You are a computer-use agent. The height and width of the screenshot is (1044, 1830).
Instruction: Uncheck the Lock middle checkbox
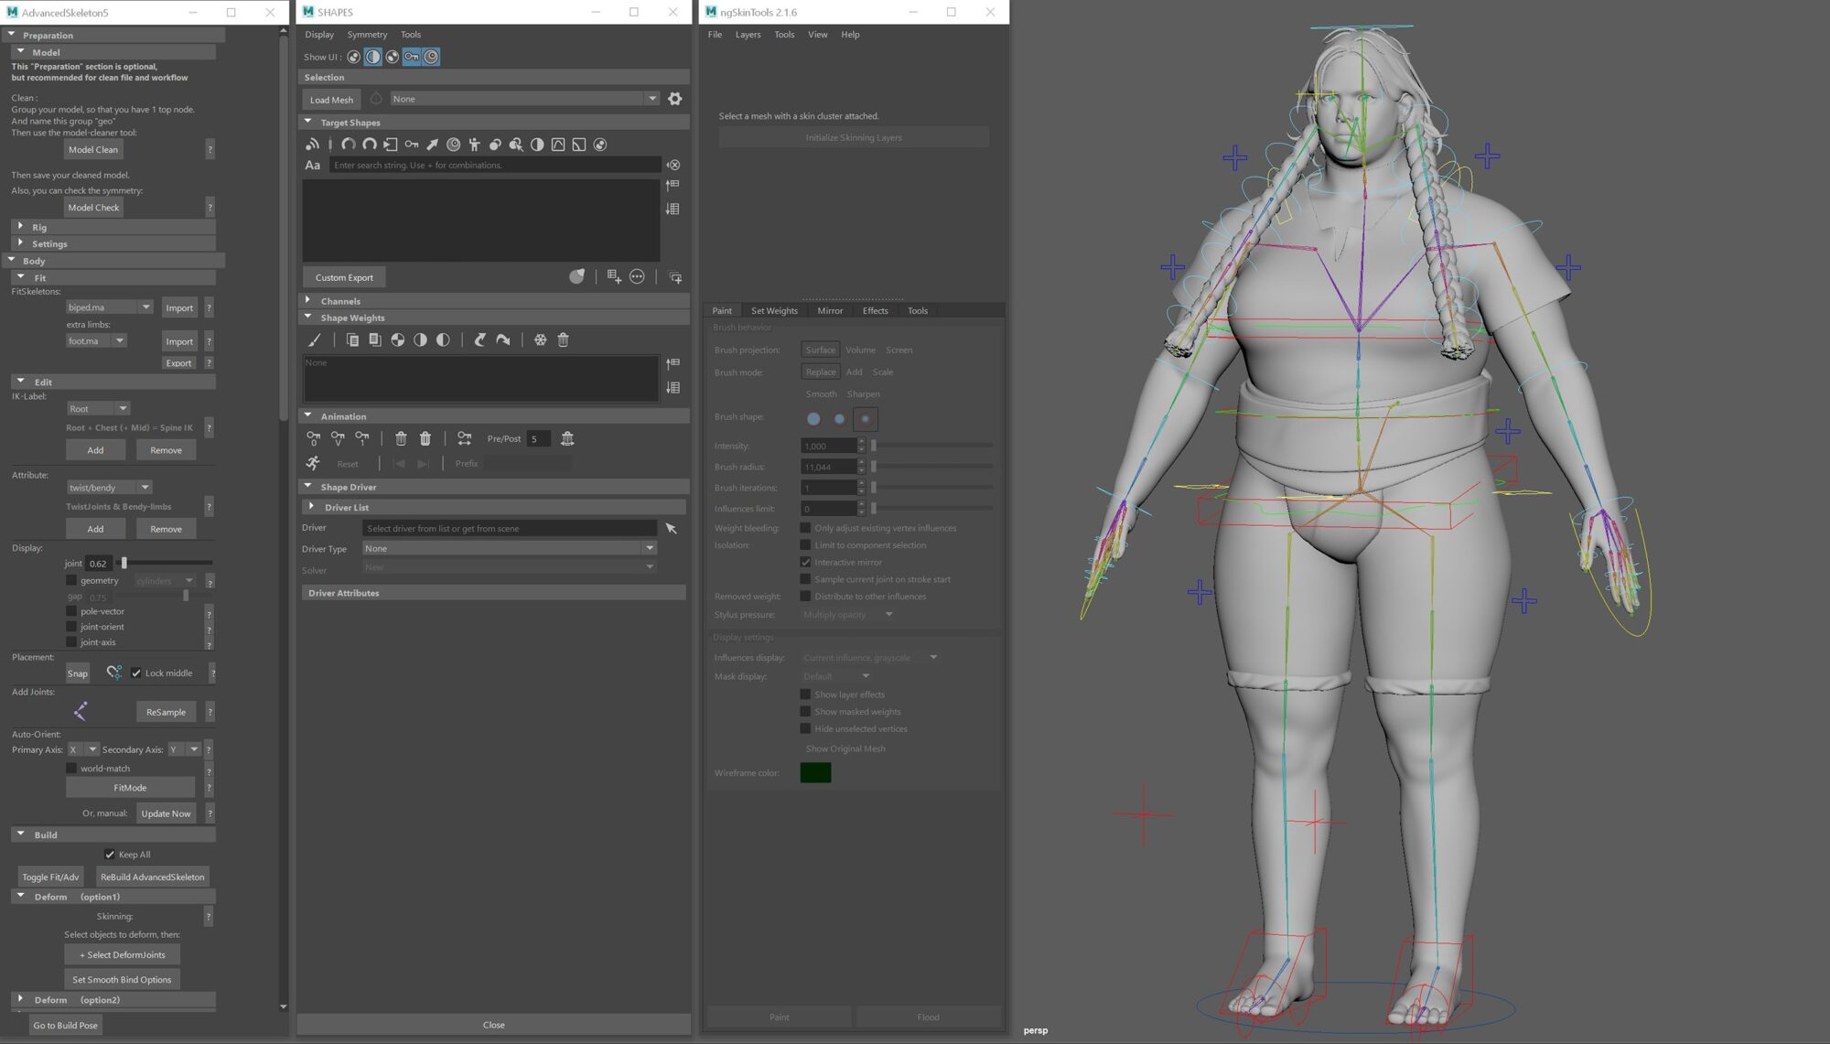pos(136,673)
